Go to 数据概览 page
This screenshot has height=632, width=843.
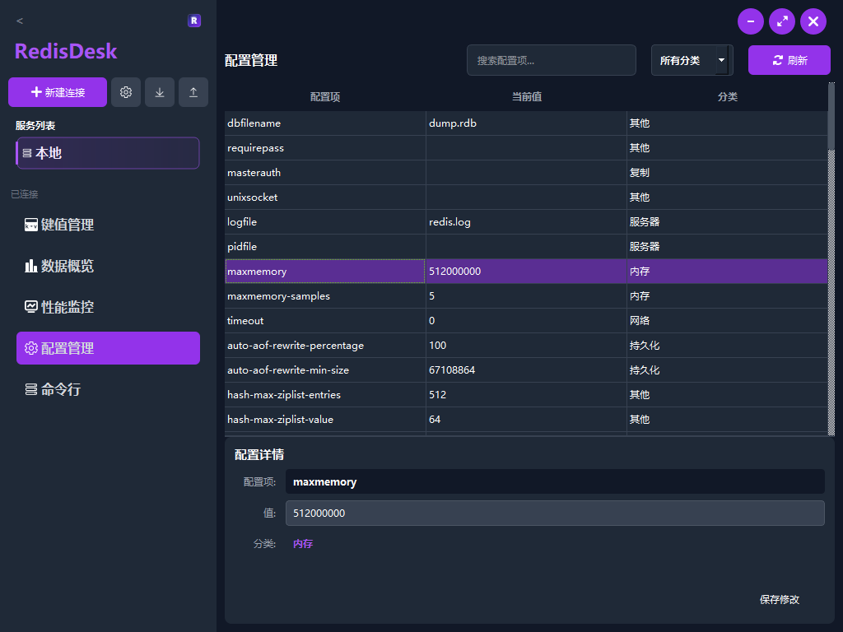coord(108,266)
